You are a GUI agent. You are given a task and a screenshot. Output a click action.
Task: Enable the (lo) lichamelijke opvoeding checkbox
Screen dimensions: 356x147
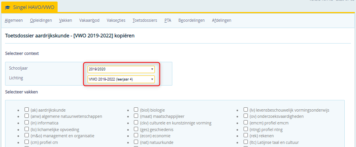click(26, 129)
